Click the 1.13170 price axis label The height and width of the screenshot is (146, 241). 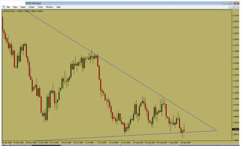(x=236, y=81)
